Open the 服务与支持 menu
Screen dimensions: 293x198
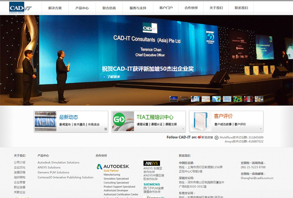[x=138, y=8]
